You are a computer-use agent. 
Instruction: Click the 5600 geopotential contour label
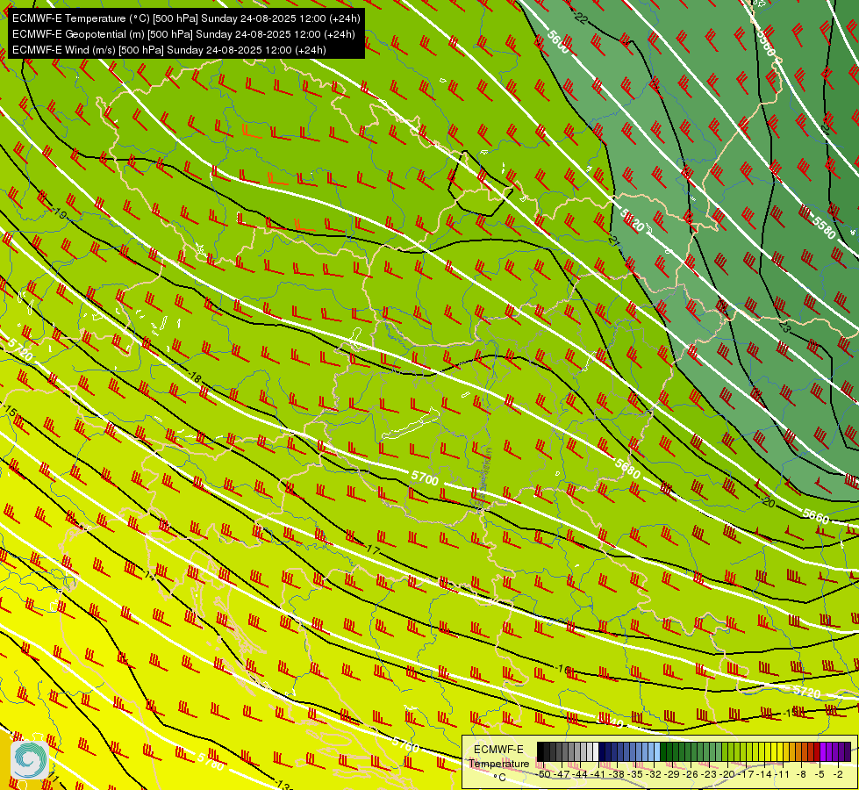pyautogui.click(x=559, y=41)
